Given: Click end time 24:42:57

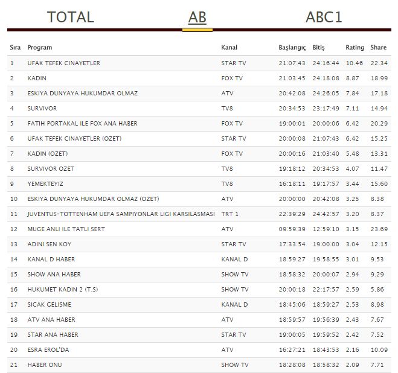Looking at the screenshot, I should (x=326, y=214).
